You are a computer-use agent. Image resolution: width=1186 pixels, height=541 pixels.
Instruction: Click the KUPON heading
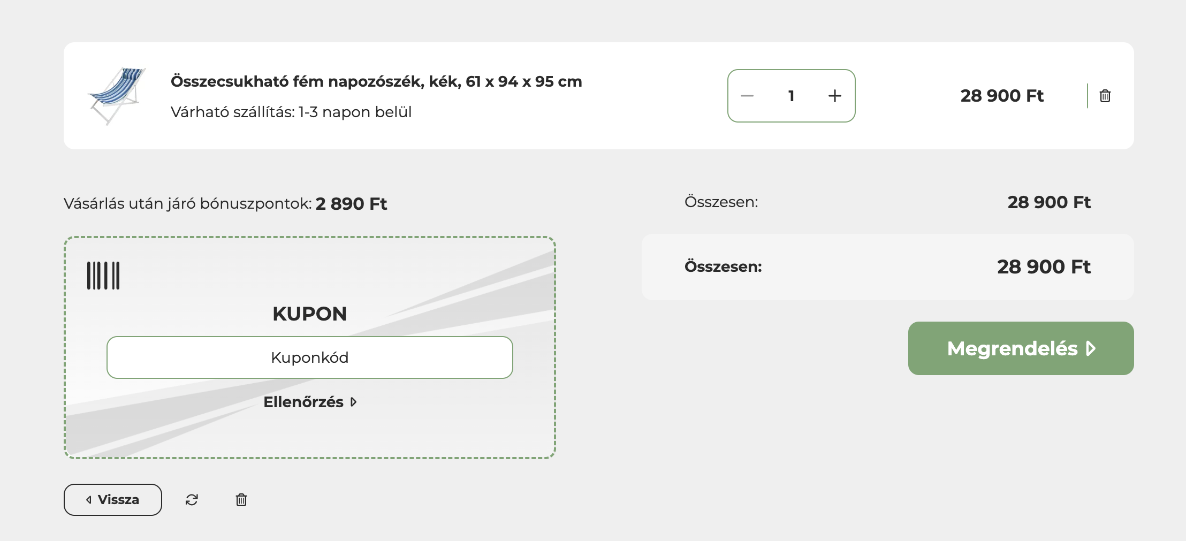pyautogui.click(x=310, y=314)
